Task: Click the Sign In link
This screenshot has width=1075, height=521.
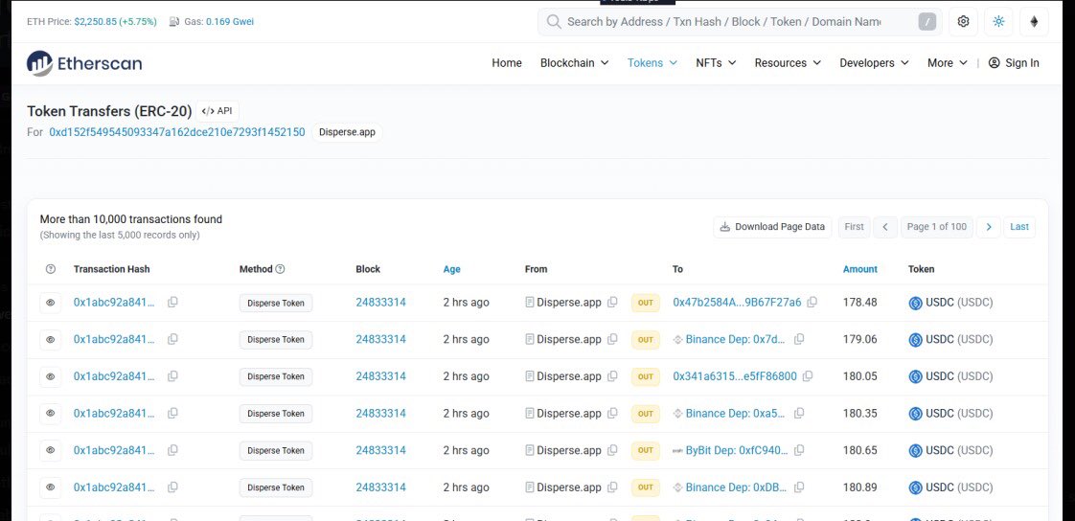Action: coord(1014,63)
